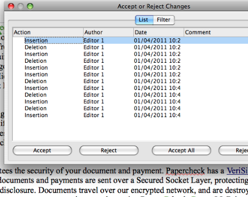Sort changes by the Author column header
Image resolution: width=248 pixels, height=197 pixels.
coord(108,32)
